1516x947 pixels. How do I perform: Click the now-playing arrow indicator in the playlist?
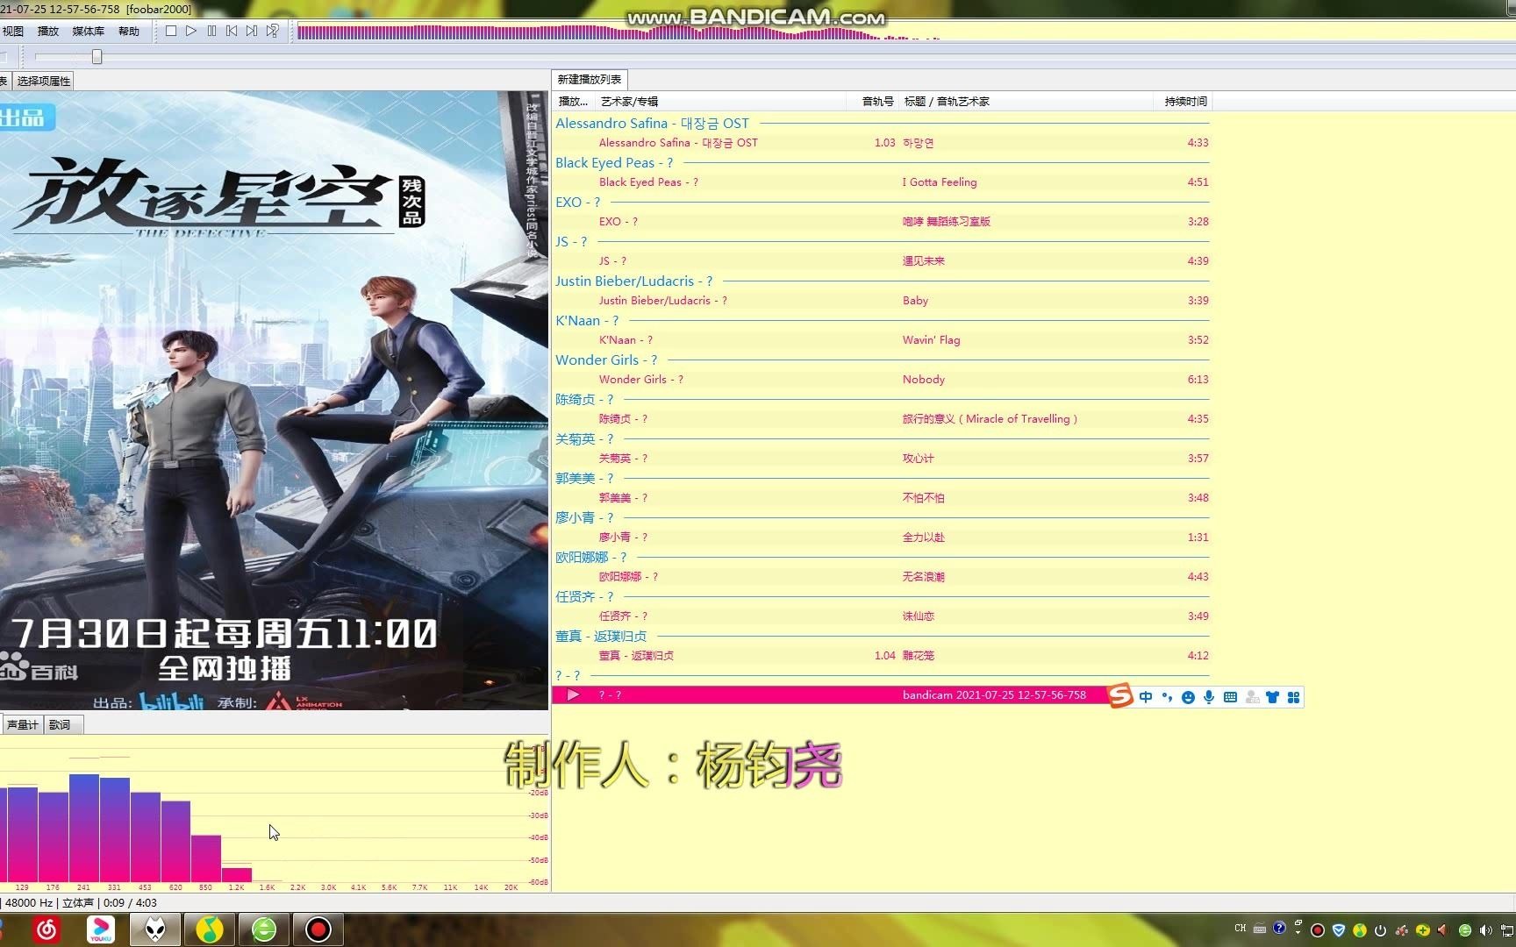click(573, 695)
